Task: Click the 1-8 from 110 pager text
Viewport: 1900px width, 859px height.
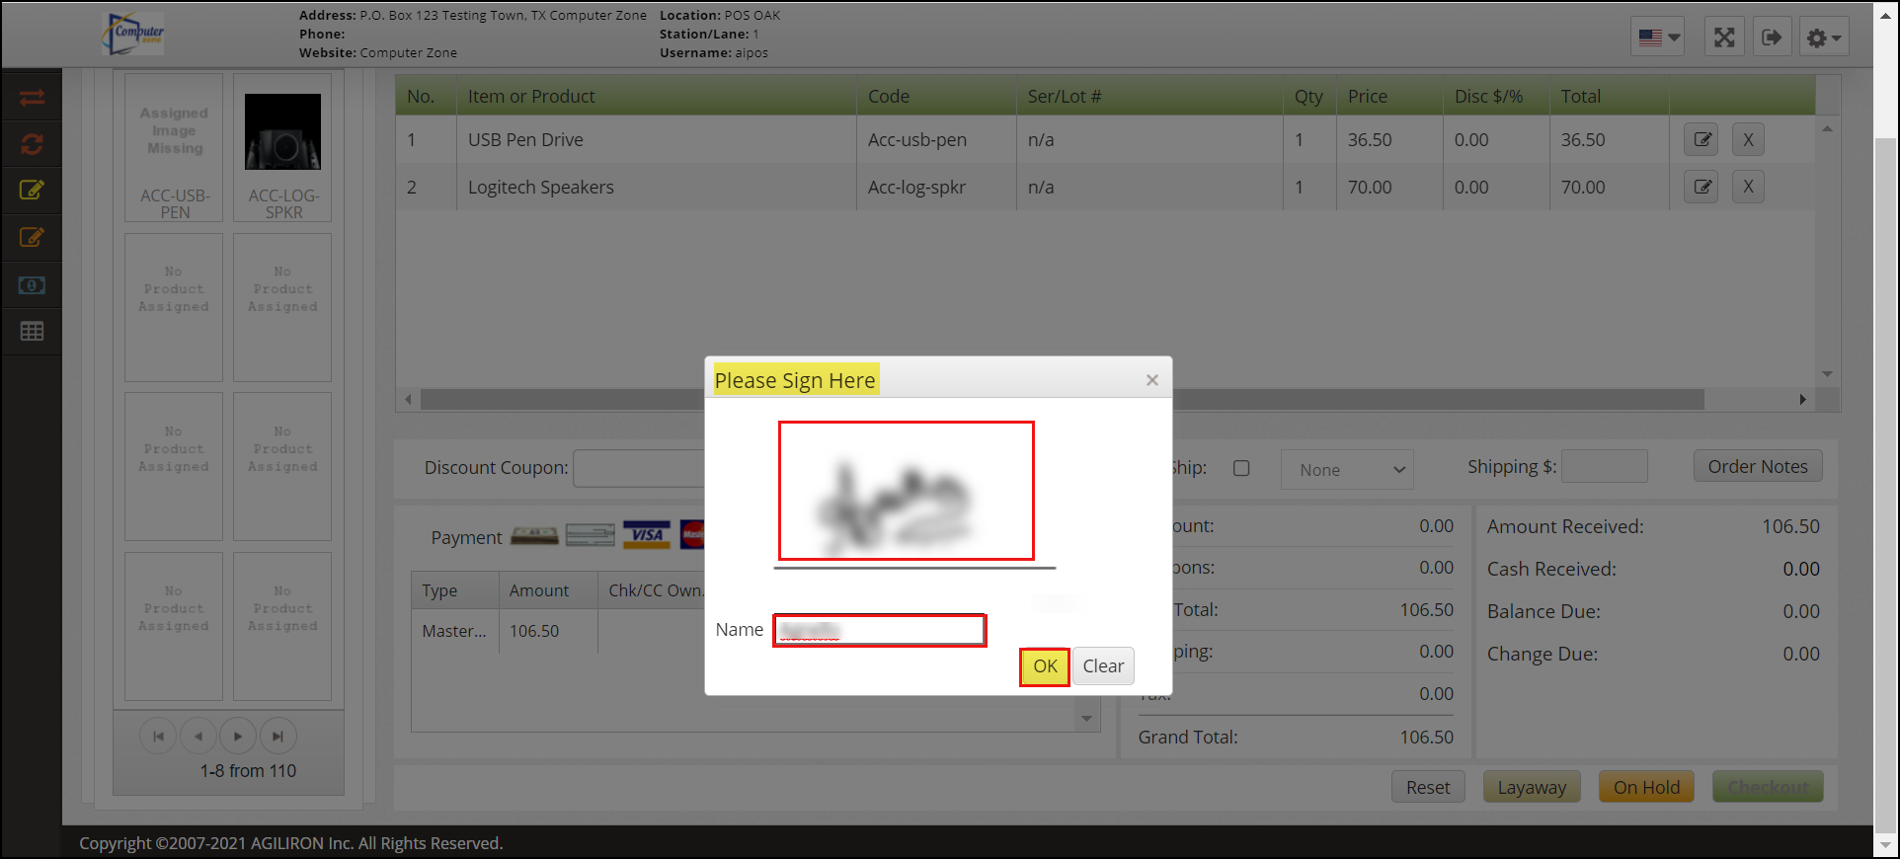Action: tap(248, 770)
